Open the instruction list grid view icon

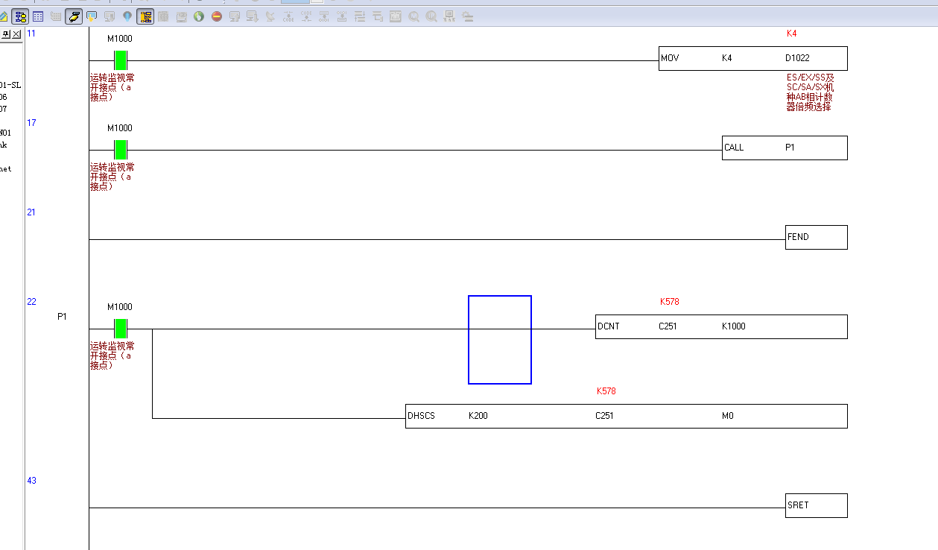click(x=38, y=16)
